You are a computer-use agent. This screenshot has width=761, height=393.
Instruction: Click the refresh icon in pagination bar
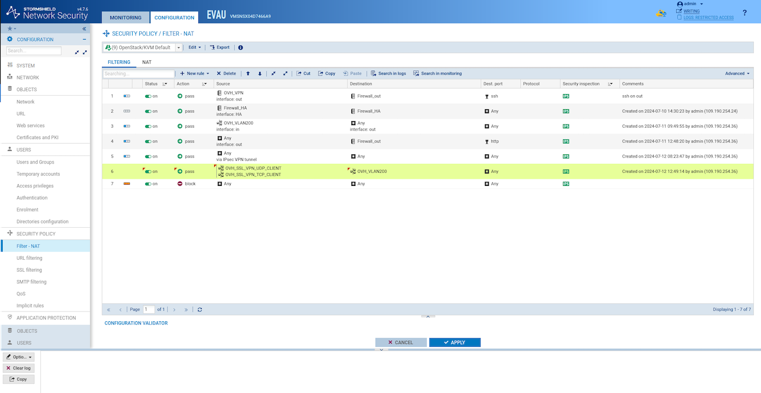pyautogui.click(x=200, y=309)
